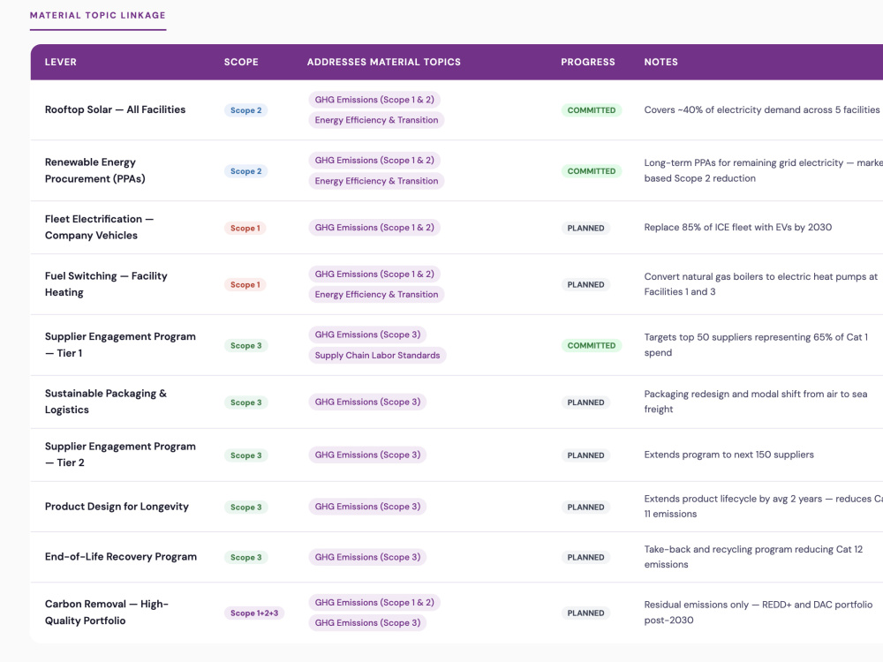Click Scope 2 badge in Rooftop Solar row
This screenshot has height=662, width=883.
(245, 110)
